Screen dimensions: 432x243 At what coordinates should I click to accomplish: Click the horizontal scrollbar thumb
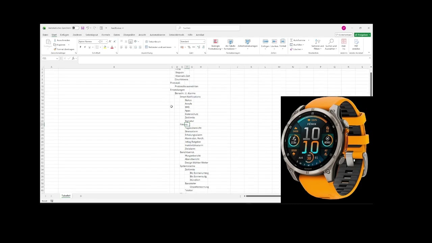pyautogui.click(x=263, y=196)
